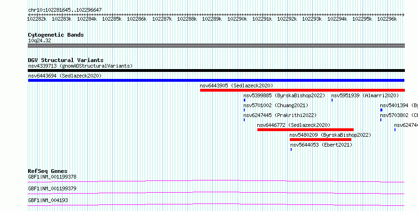Image resolution: width=418 pixels, height=211 pixels.
Task: Click the chr10:102281645..102296647 coordinates text
Action: coord(65,10)
